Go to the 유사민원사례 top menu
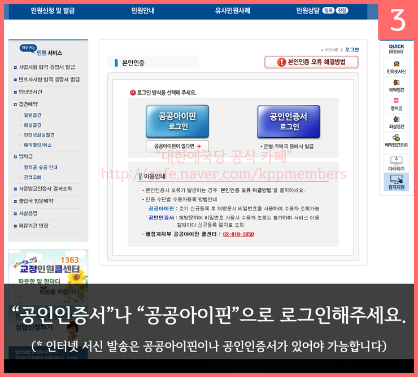Viewport: 418px width, 377px height. [x=233, y=11]
